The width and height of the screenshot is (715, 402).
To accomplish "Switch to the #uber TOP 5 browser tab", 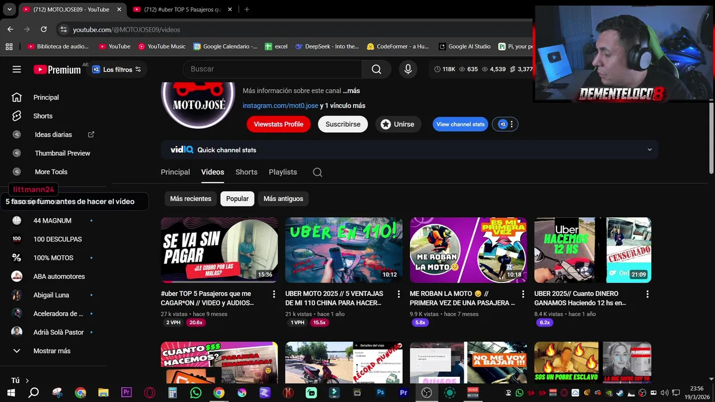I will coord(182,9).
